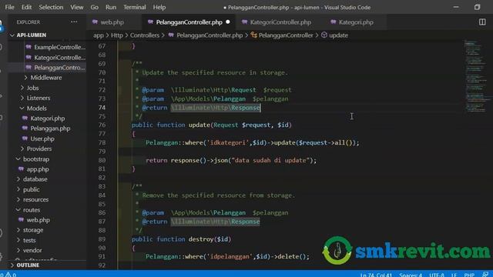This screenshot has width=493, height=277.
Task: Click the split editor icon
Action: pos(482,22)
